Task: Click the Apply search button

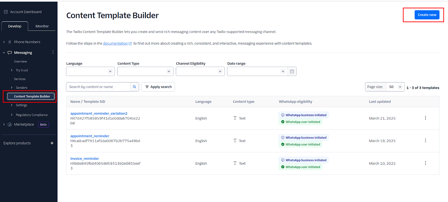Action: [x=158, y=87]
